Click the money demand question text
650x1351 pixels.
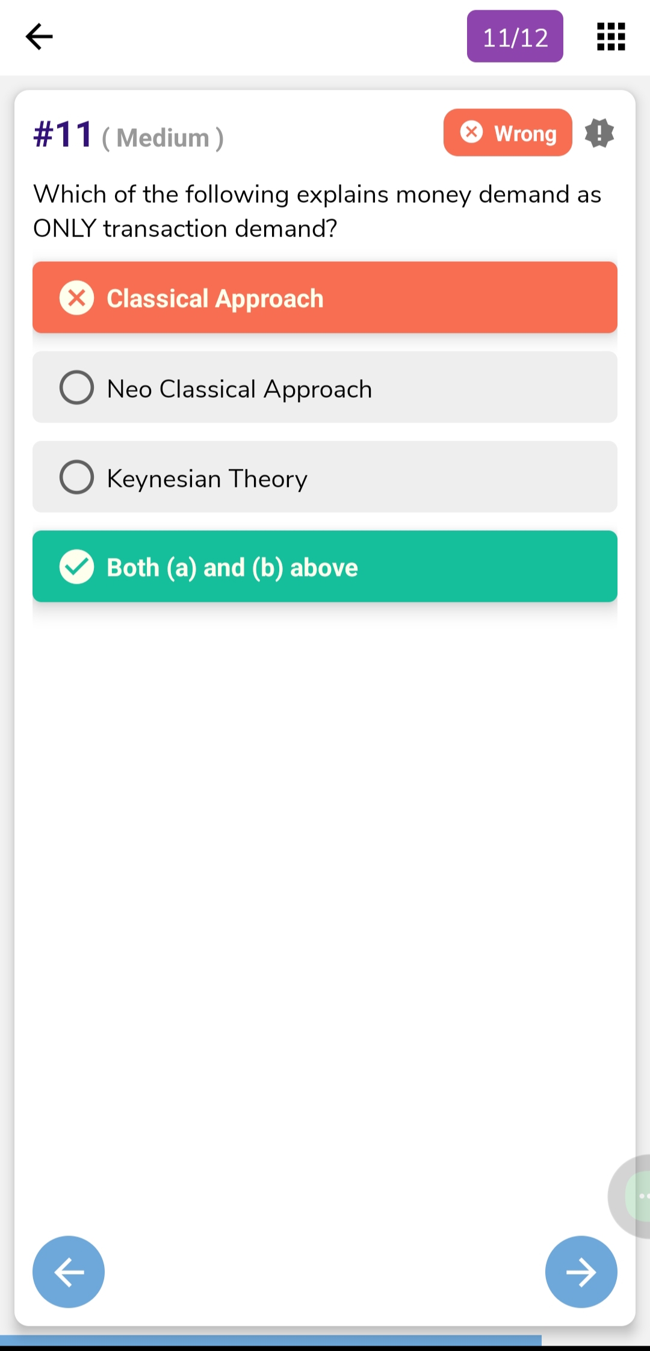(317, 211)
